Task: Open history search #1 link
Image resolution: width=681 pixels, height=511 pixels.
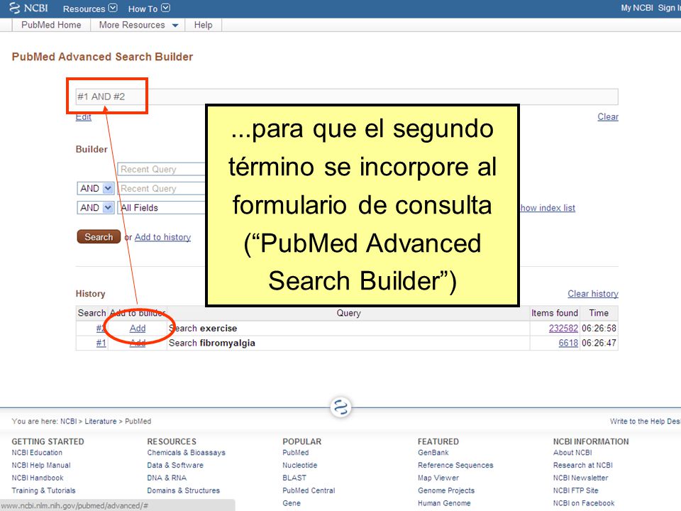Action: coord(101,343)
